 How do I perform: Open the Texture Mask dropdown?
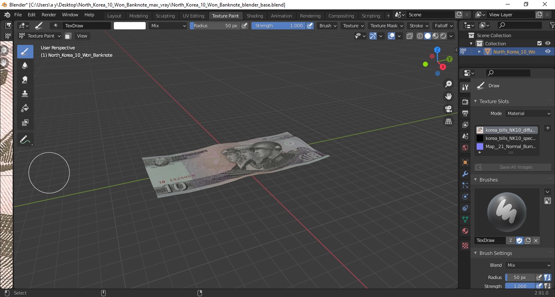[386, 26]
